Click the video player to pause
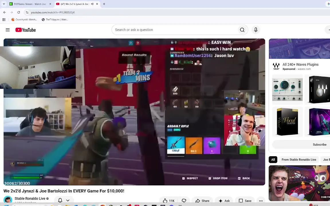 [134, 112]
